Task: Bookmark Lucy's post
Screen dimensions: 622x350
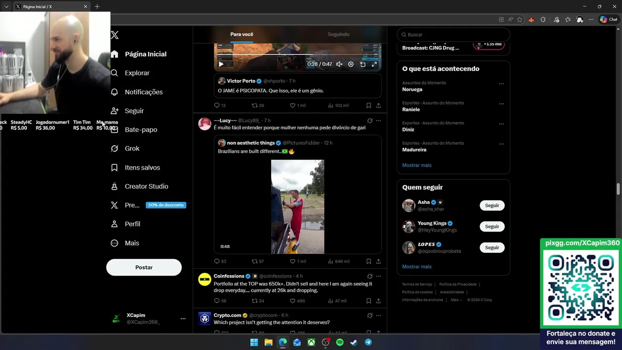Action: point(369,261)
